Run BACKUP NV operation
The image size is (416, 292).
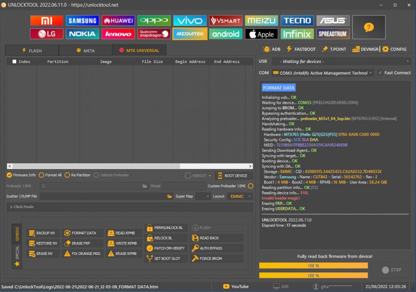pyautogui.click(x=43, y=233)
